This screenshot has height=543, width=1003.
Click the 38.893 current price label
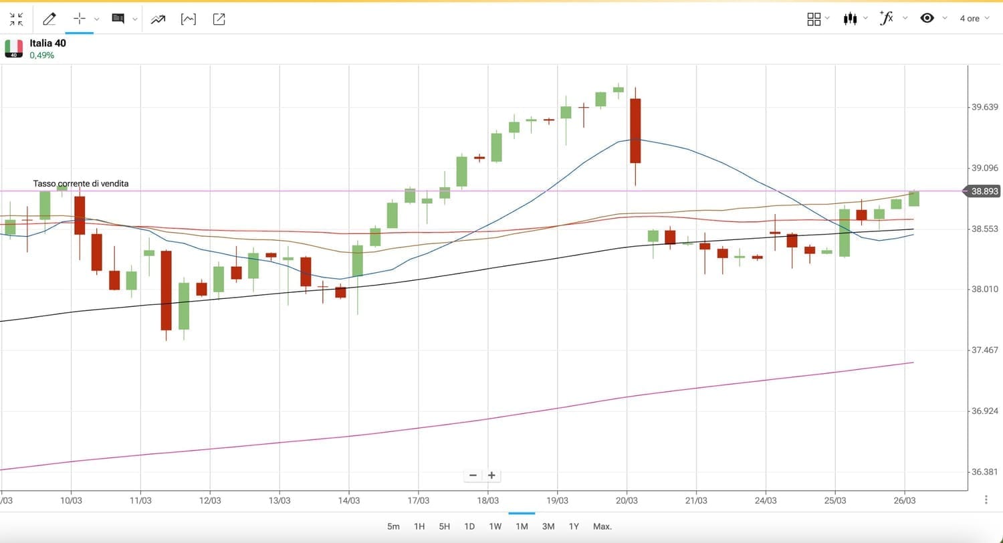point(984,191)
